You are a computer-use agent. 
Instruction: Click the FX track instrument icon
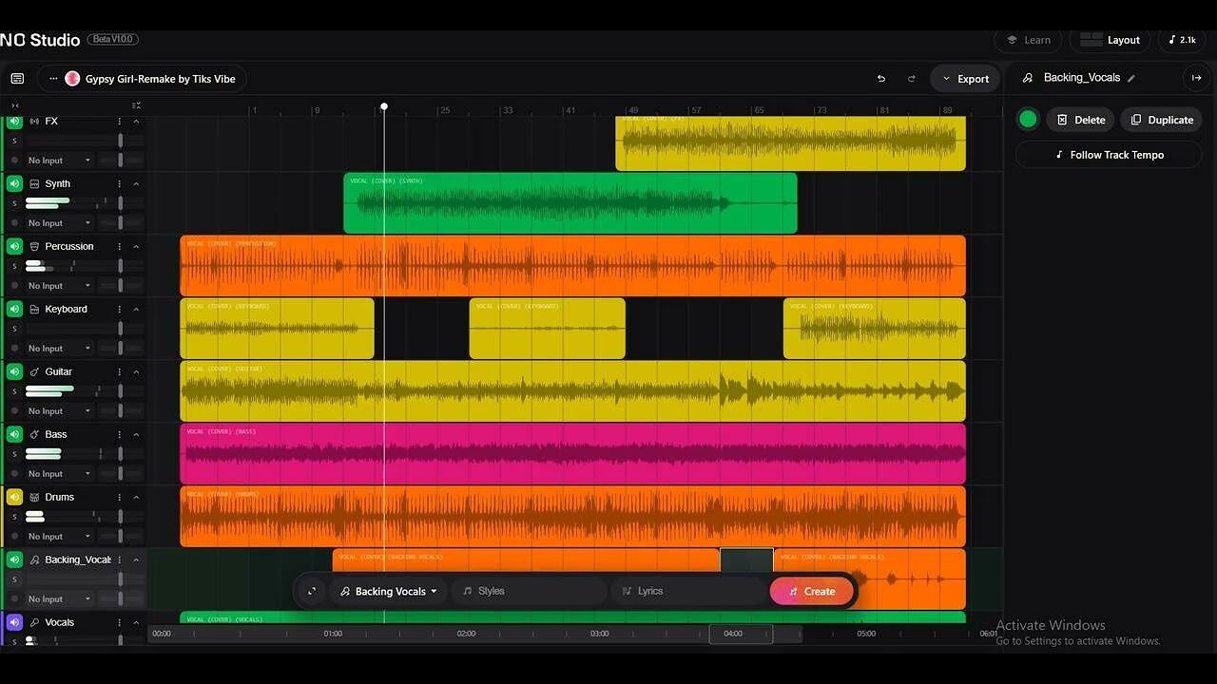click(x=35, y=121)
